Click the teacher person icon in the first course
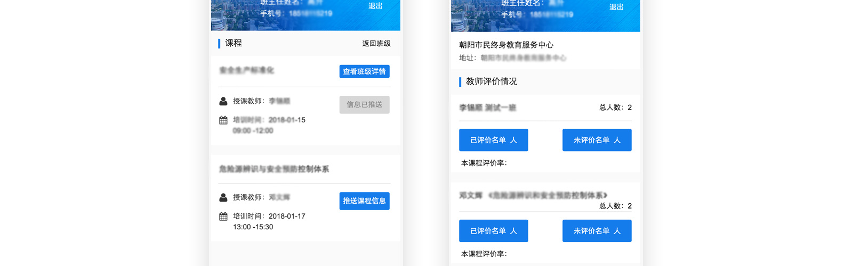 223,101
